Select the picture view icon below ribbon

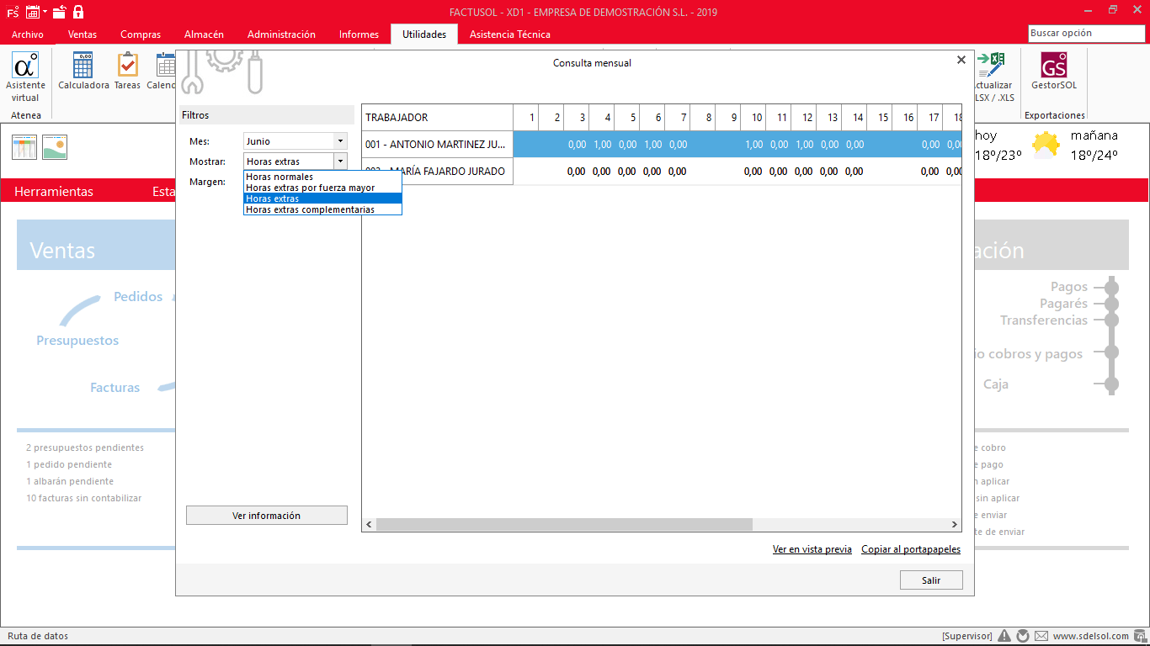55,147
